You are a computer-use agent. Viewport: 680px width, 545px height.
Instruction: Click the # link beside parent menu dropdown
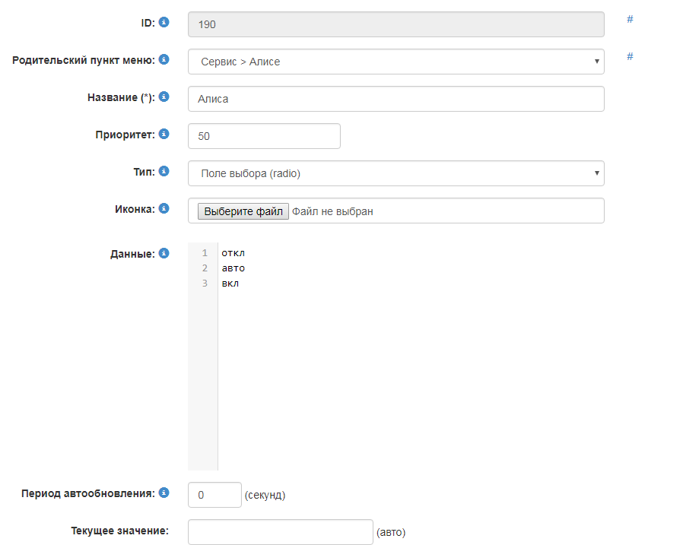630,57
